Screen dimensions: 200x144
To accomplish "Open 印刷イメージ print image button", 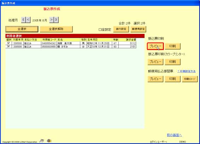I will (190, 79).
